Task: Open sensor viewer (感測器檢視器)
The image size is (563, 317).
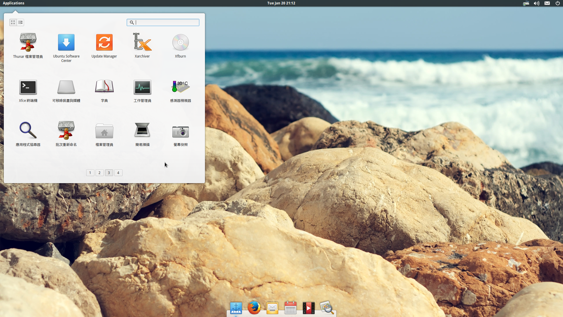Action: 180,87
